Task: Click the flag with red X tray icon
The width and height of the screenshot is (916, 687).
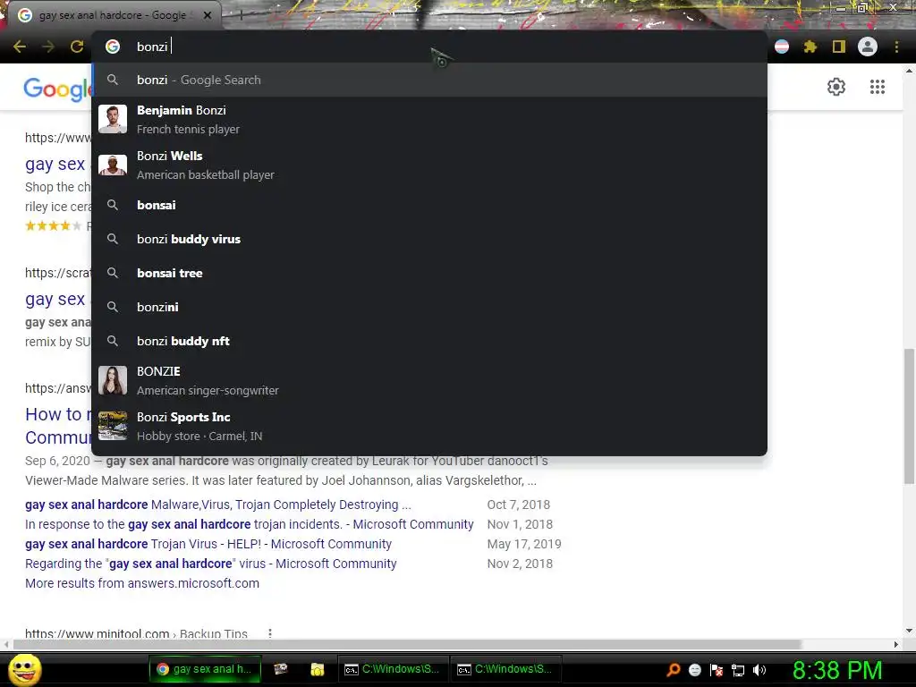Action: tap(717, 670)
